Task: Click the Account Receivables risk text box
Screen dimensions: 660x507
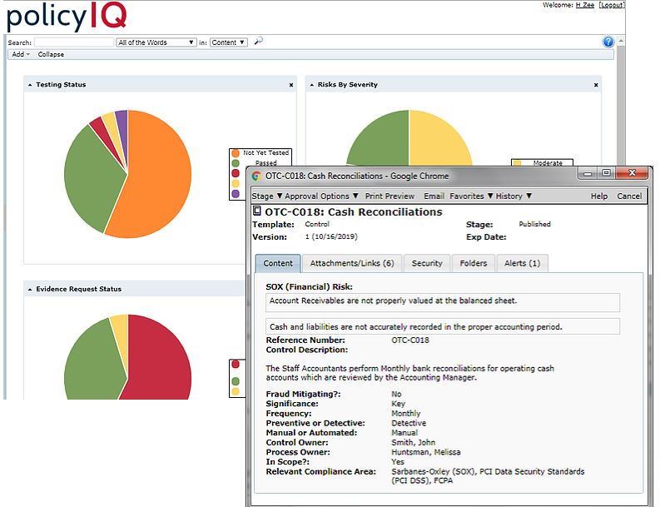Action: pos(443,302)
